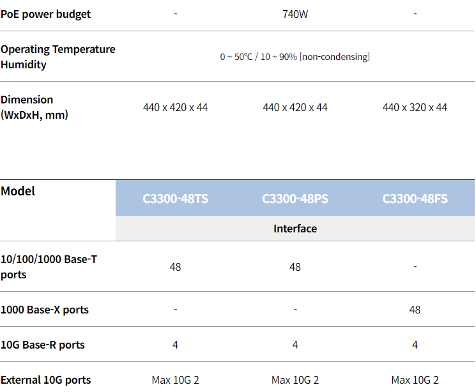This screenshot has width=476, height=392.
Task: Click the C3300-48PS model header
Action: point(295,199)
